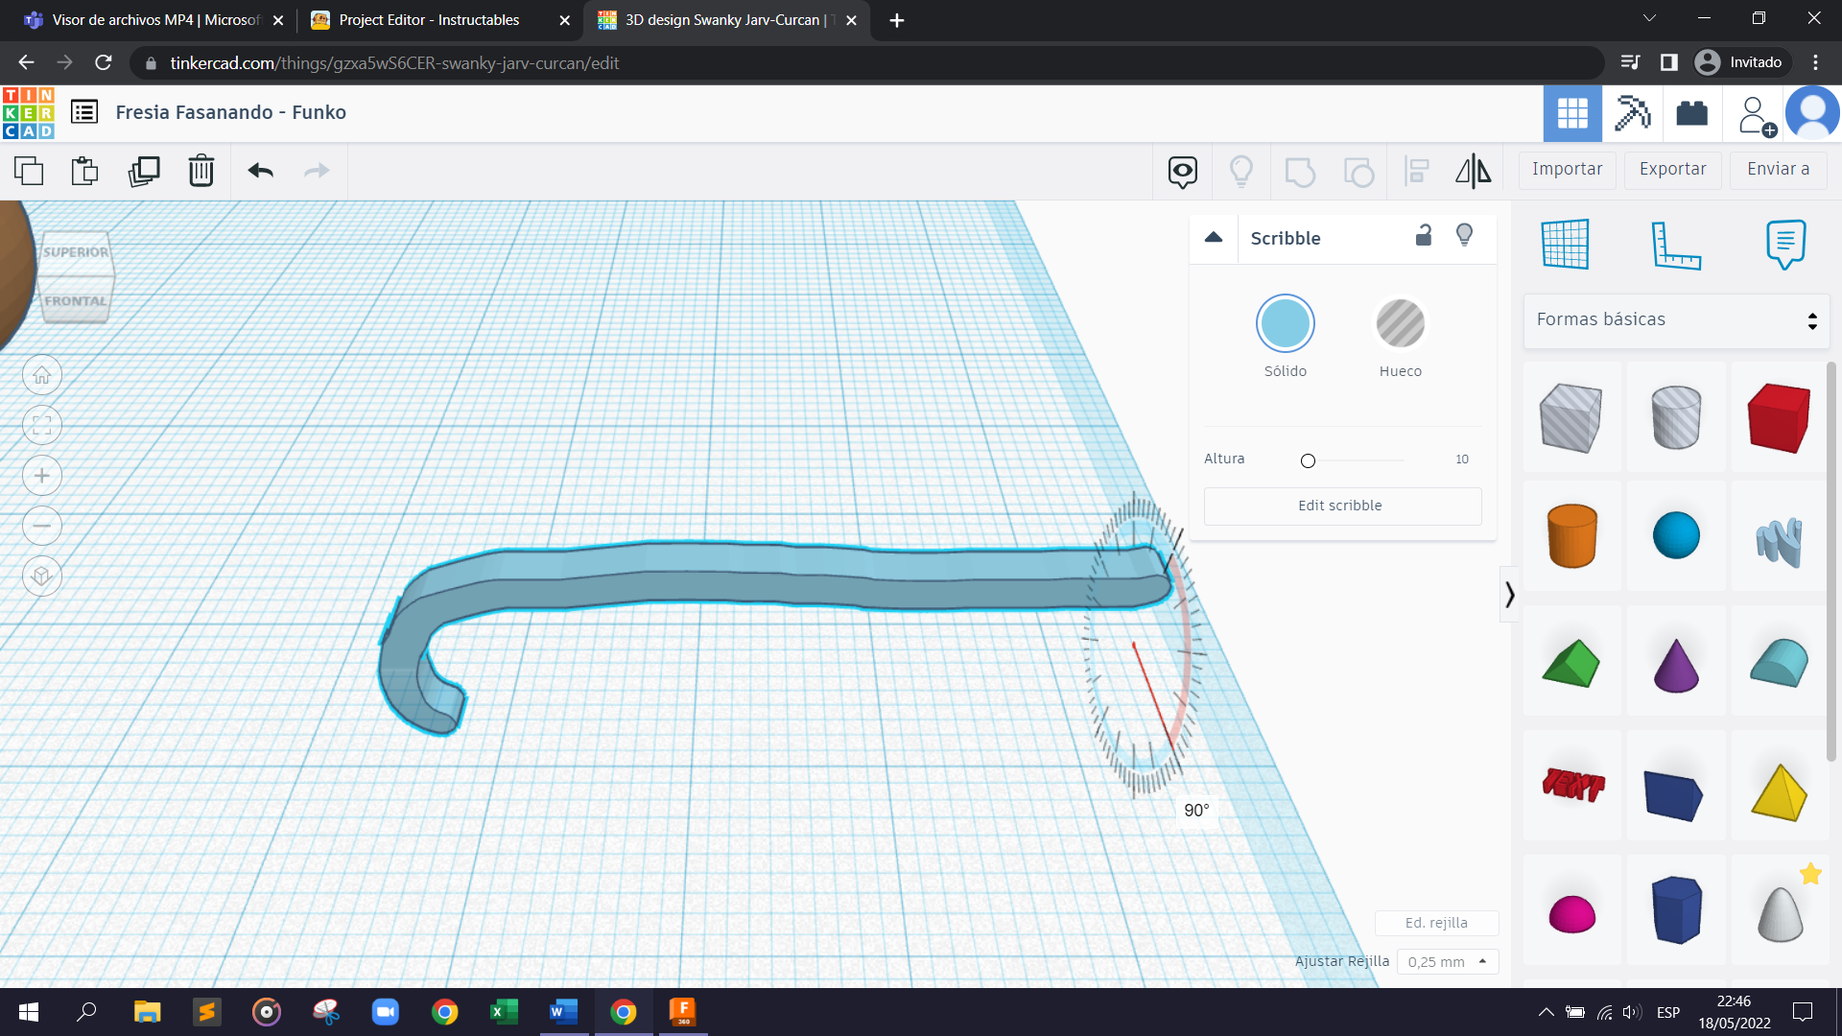Screen dimensions: 1842x1036
Task: Set shape to Sólido
Action: (1285, 323)
